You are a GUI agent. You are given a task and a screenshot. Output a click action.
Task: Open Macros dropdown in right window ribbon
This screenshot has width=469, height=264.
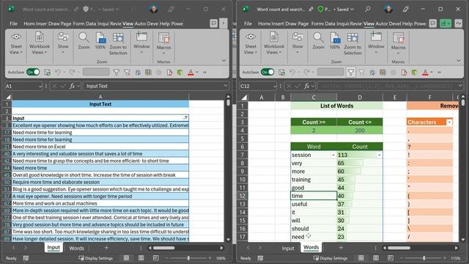coord(398,44)
